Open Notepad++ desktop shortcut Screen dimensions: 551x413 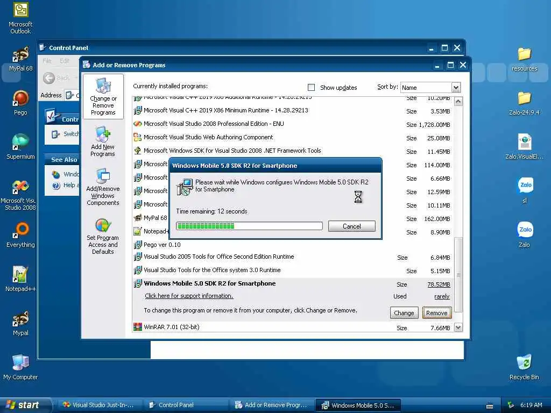[x=20, y=279]
